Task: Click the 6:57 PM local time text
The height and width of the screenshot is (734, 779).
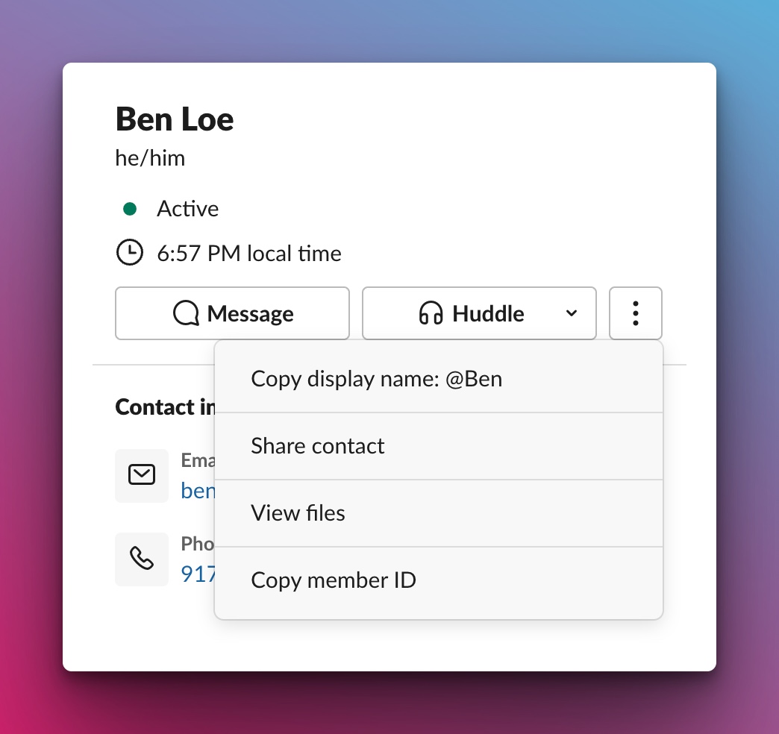Action: click(249, 254)
